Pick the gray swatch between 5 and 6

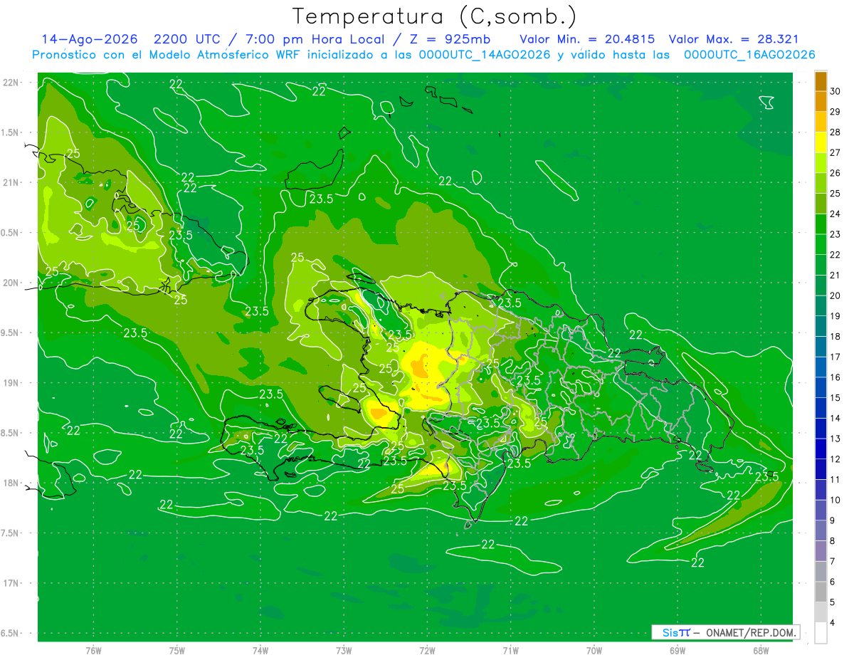pyautogui.click(x=821, y=592)
